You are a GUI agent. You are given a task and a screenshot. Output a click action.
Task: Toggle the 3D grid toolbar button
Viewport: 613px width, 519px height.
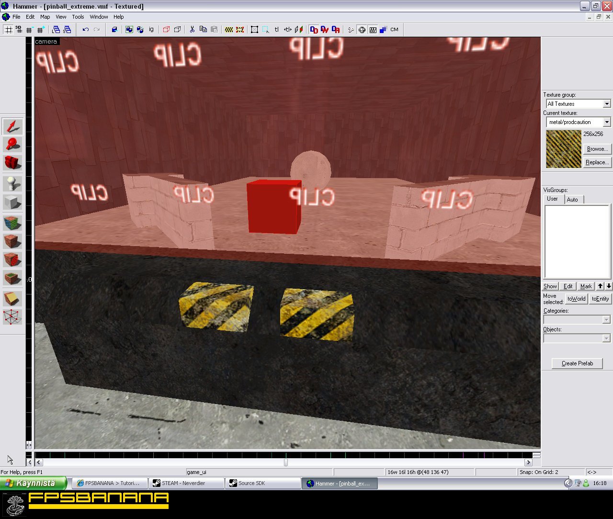click(19, 30)
